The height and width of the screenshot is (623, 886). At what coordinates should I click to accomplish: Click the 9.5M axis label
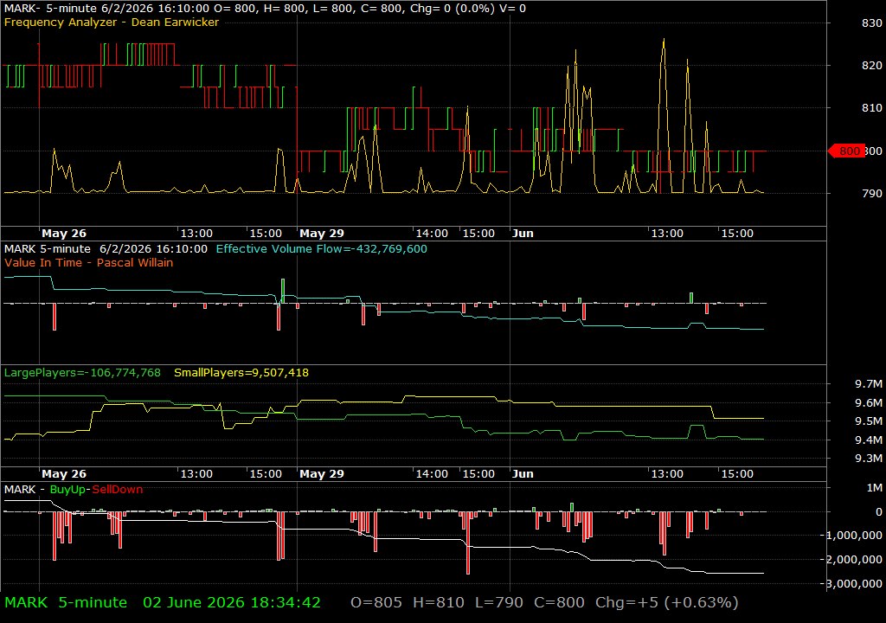(x=869, y=421)
